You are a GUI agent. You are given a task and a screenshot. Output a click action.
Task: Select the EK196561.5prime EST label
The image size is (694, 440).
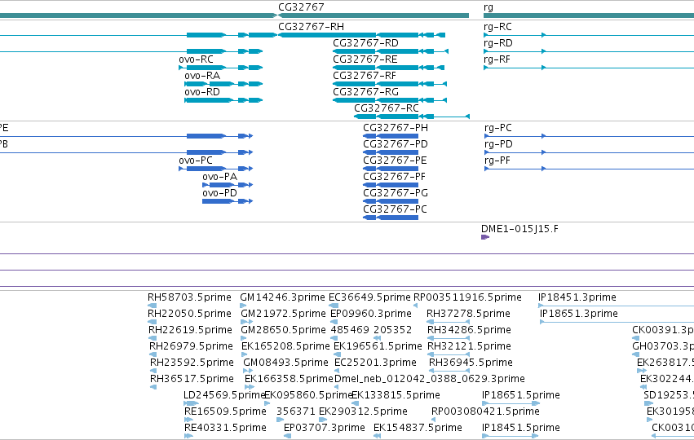[378, 346]
